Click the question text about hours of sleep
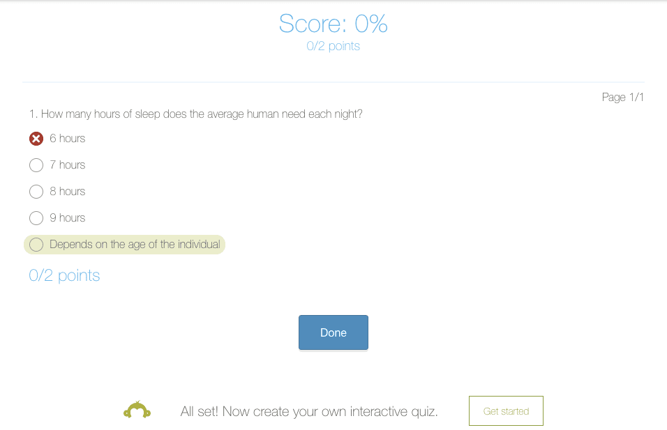 point(195,114)
